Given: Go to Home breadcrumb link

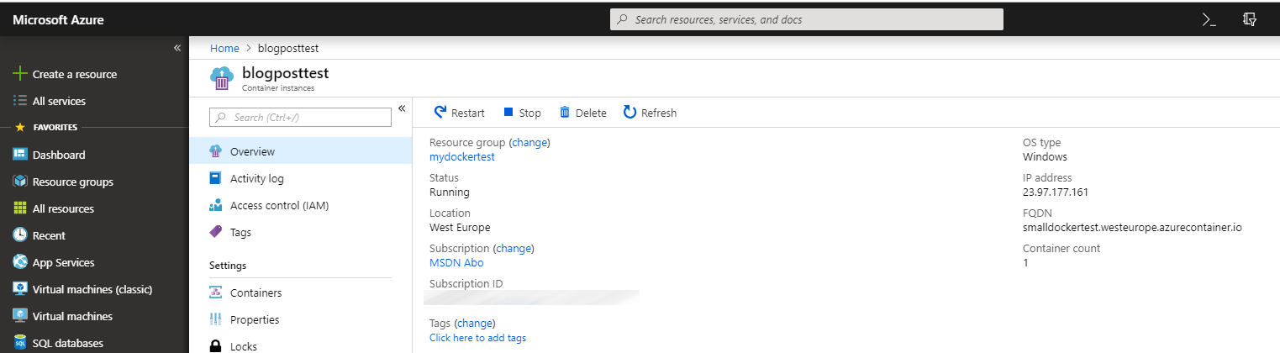Looking at the screenshot, I should pos(224,48).
